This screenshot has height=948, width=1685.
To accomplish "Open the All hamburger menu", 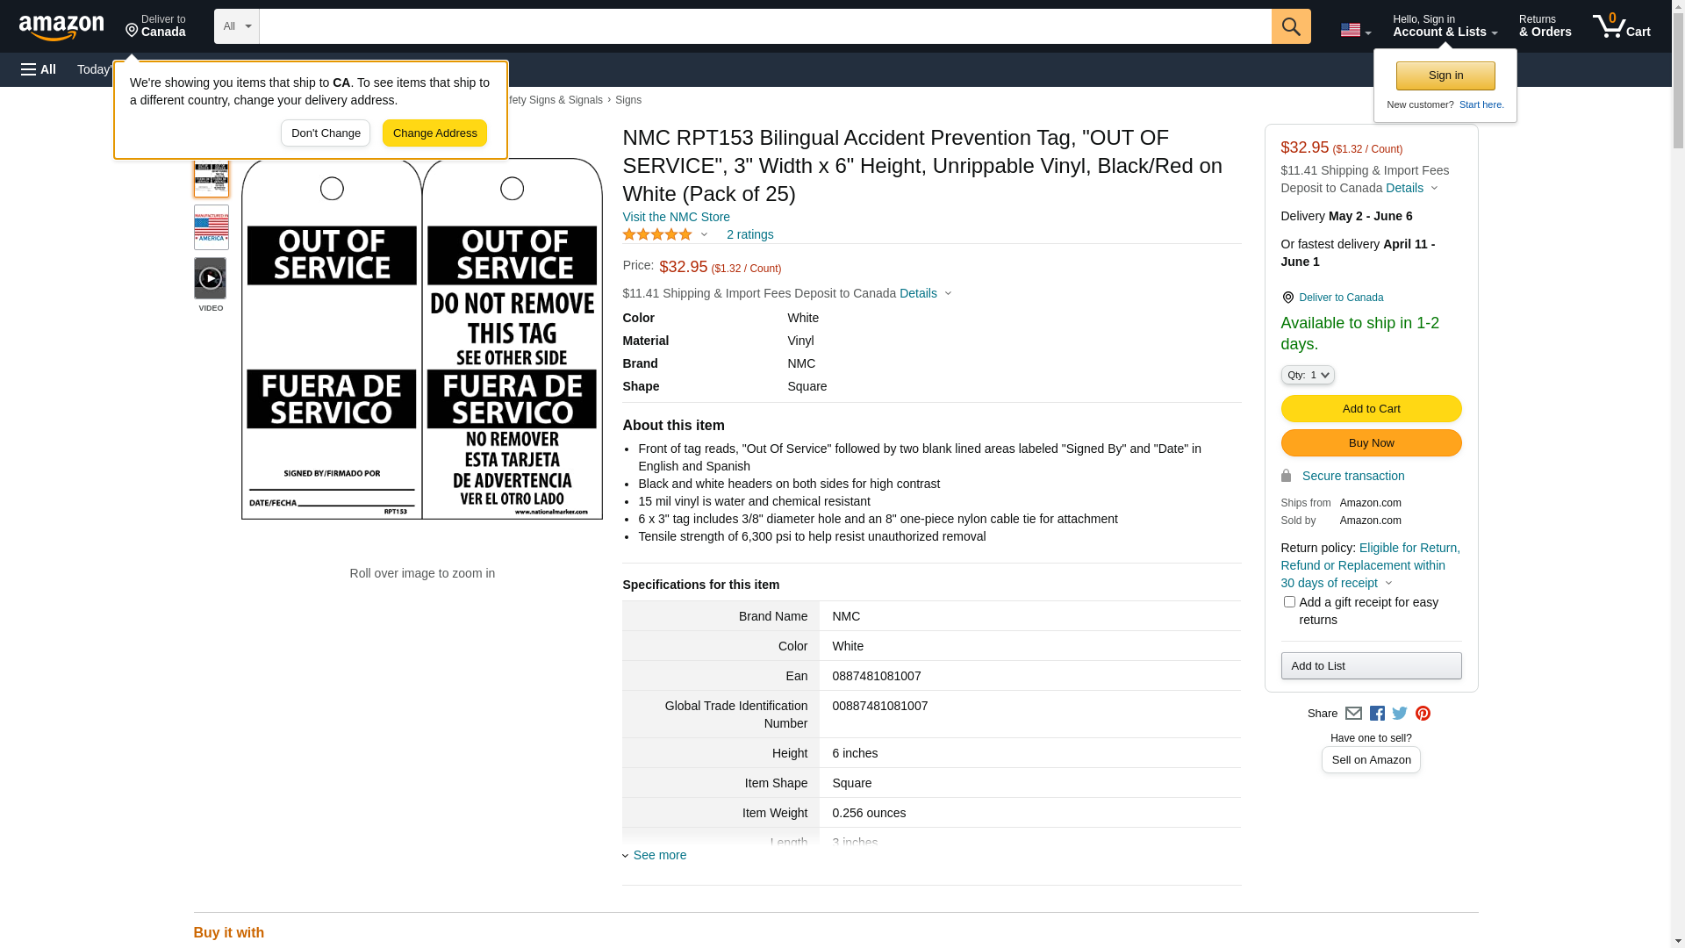I will coord(39,69).
